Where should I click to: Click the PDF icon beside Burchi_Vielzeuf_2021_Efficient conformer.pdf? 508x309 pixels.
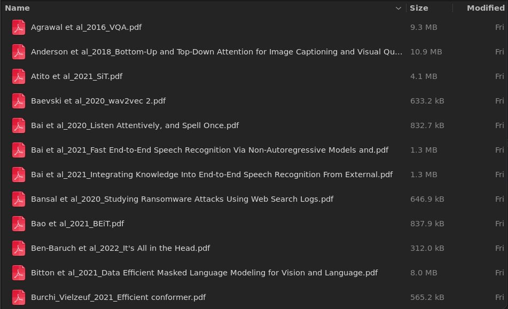[x=19, y=297]
